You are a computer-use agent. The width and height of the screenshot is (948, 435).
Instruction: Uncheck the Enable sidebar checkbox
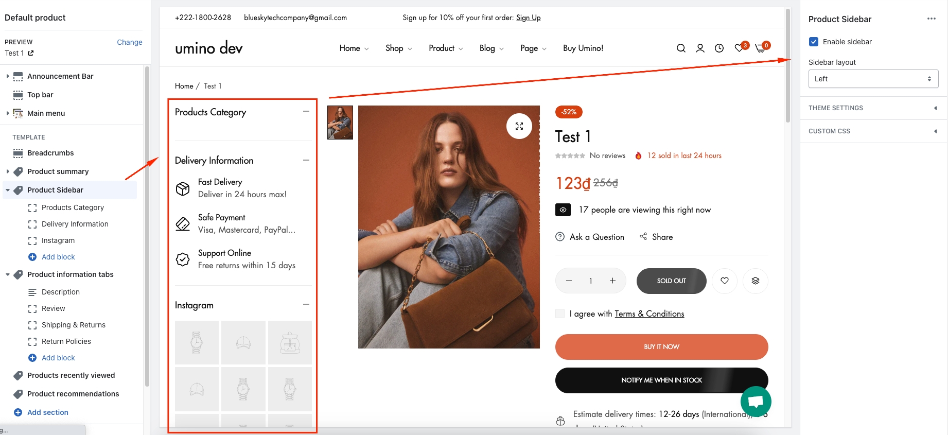(814, 42)
